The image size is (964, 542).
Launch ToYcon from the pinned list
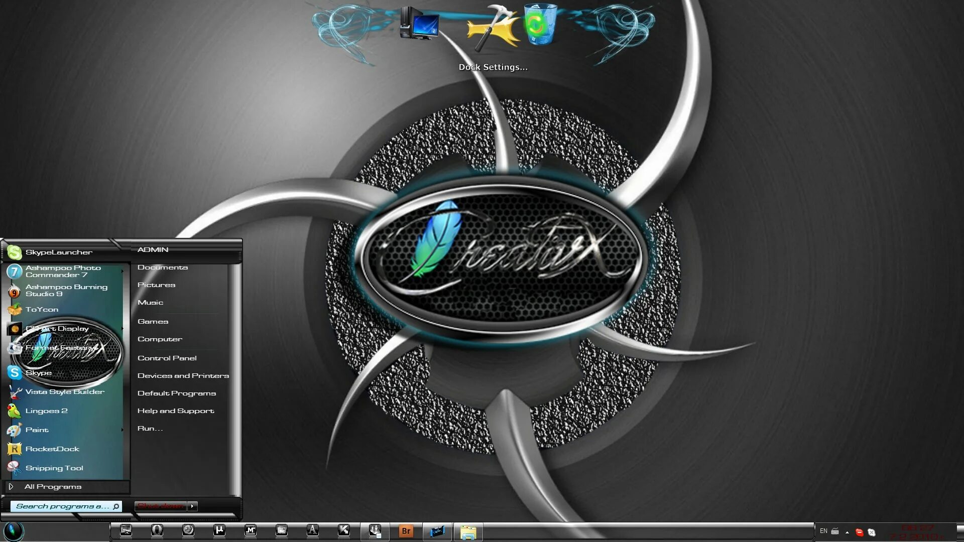coord(64,309)
